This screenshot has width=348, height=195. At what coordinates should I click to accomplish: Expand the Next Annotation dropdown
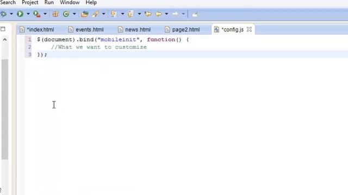(122, 14)
